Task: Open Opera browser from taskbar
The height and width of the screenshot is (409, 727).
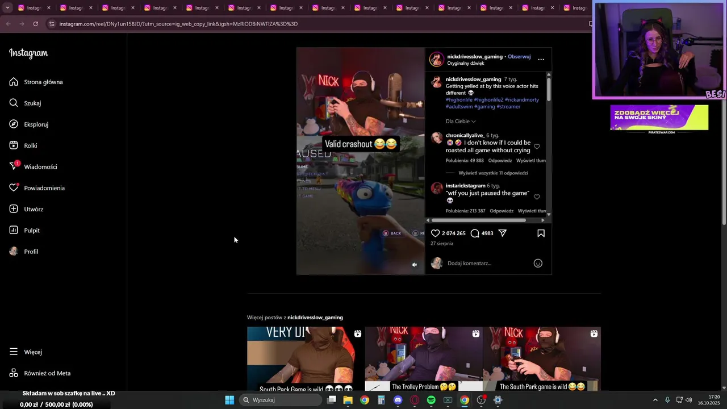Action: coord(415,400)
